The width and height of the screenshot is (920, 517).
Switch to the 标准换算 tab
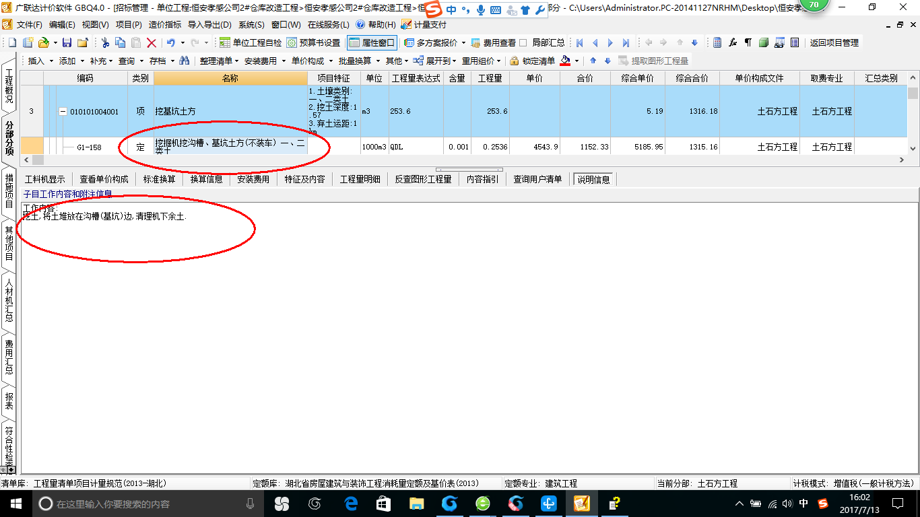click(159, 179)
